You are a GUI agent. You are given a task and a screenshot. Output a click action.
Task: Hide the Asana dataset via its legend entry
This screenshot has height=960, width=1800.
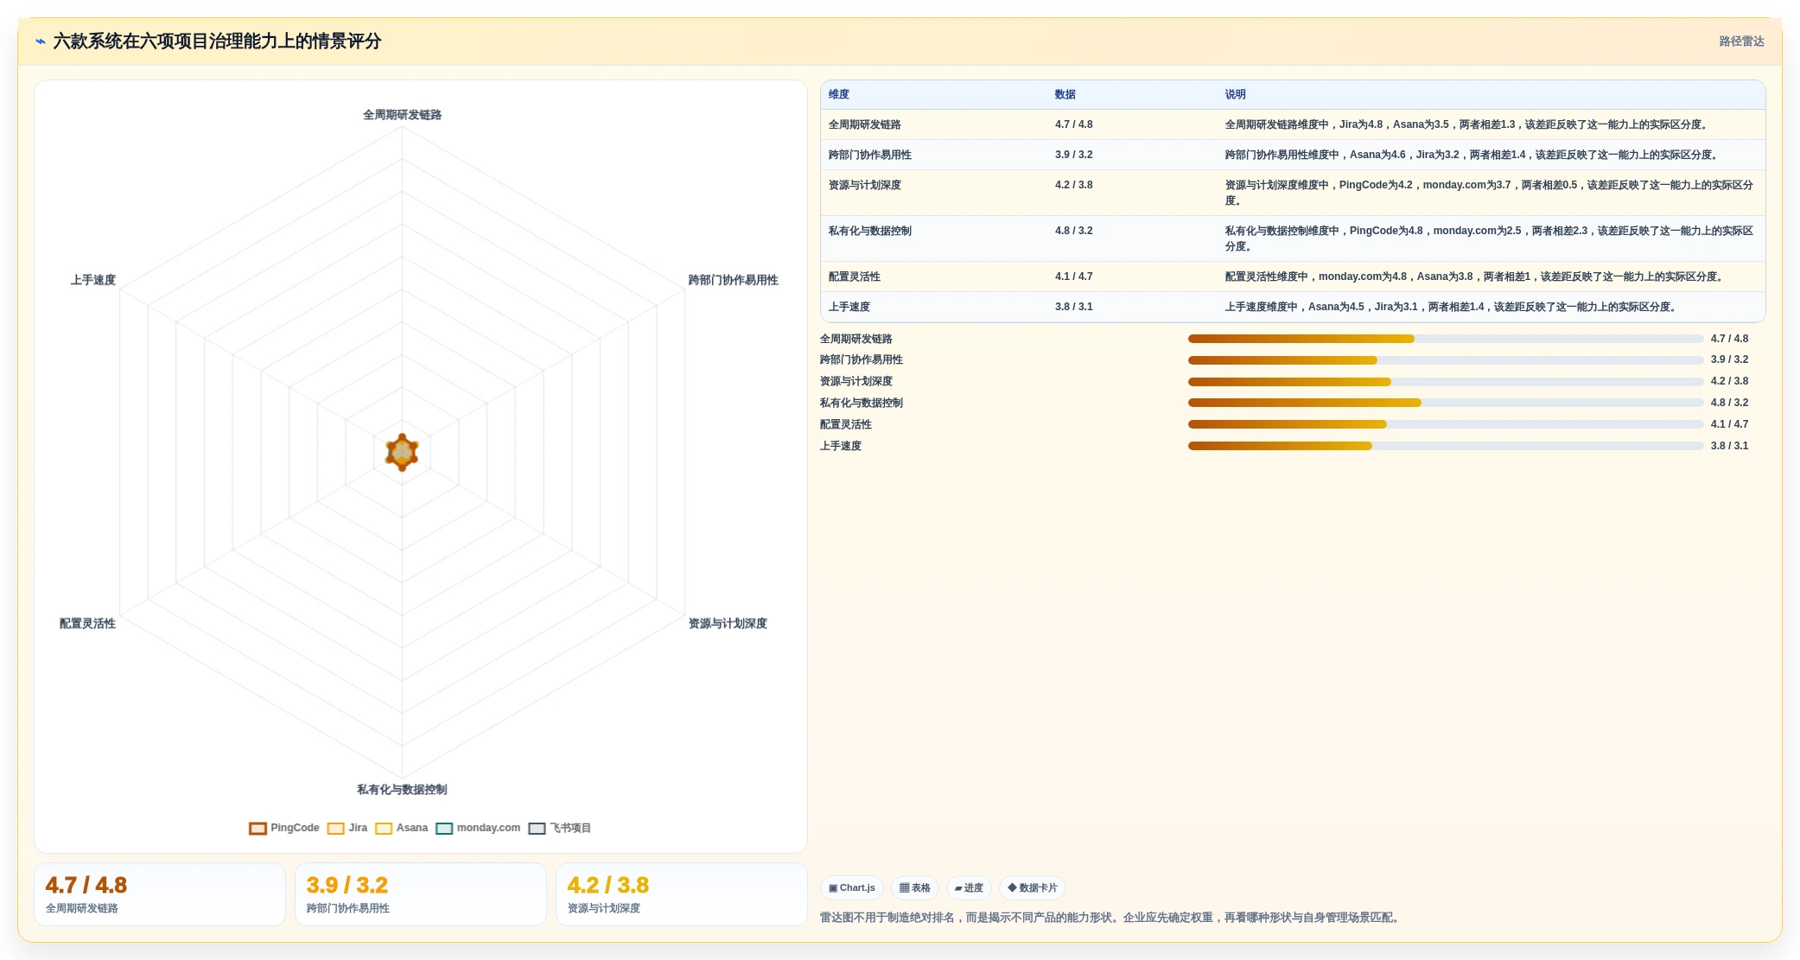[x=402, y=828]
